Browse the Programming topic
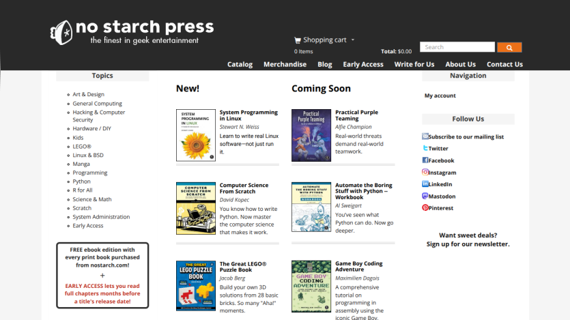Image resolution: width=570 pixels, height=320 pixels. pyautogui.click(x=90, y=173)
